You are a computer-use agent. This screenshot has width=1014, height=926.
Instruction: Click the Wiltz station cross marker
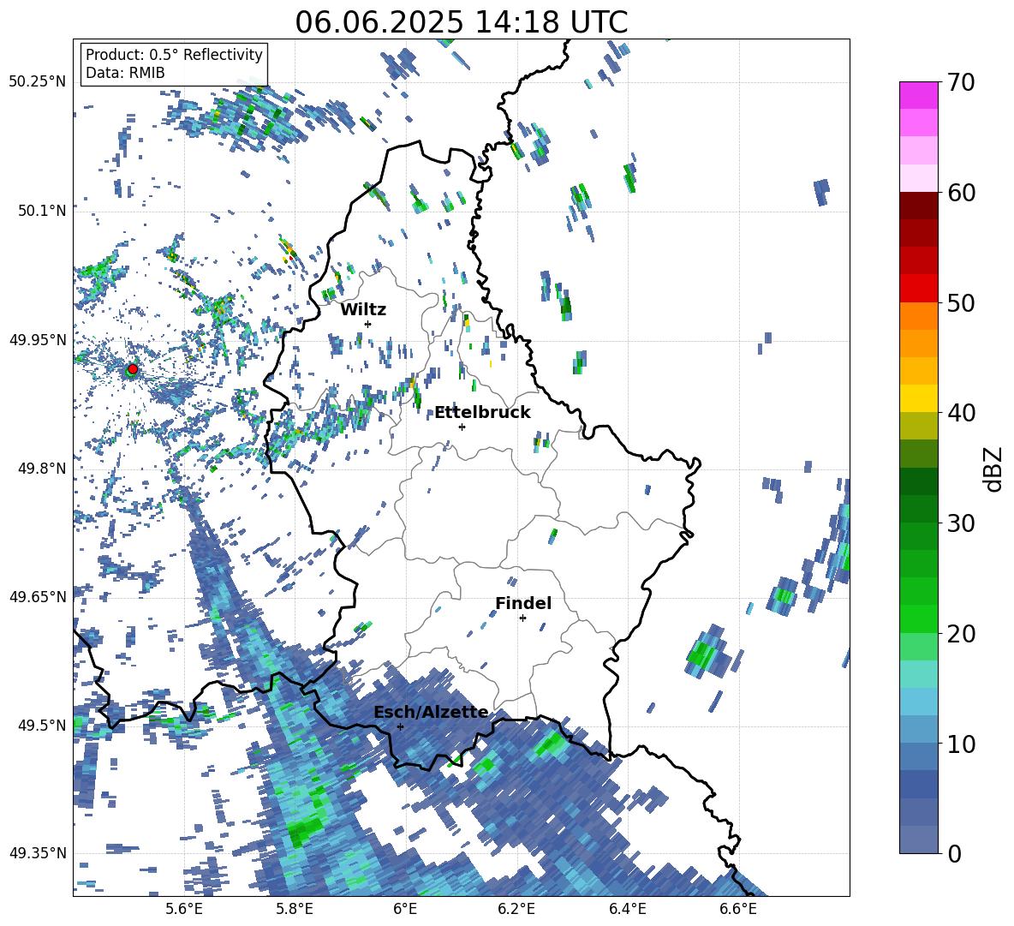368,324
